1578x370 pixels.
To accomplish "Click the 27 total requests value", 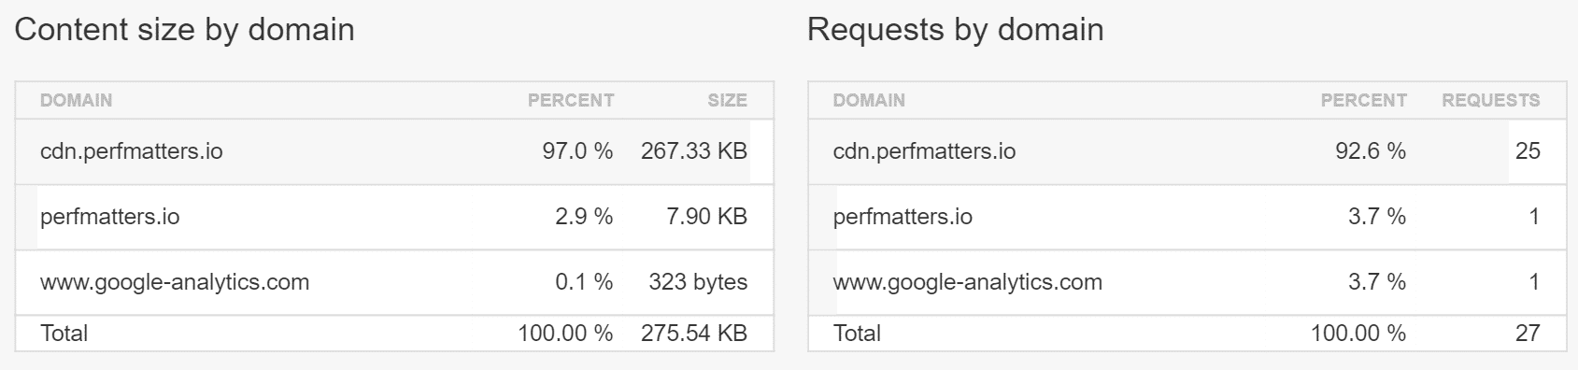I will [x=1528, y=334].
